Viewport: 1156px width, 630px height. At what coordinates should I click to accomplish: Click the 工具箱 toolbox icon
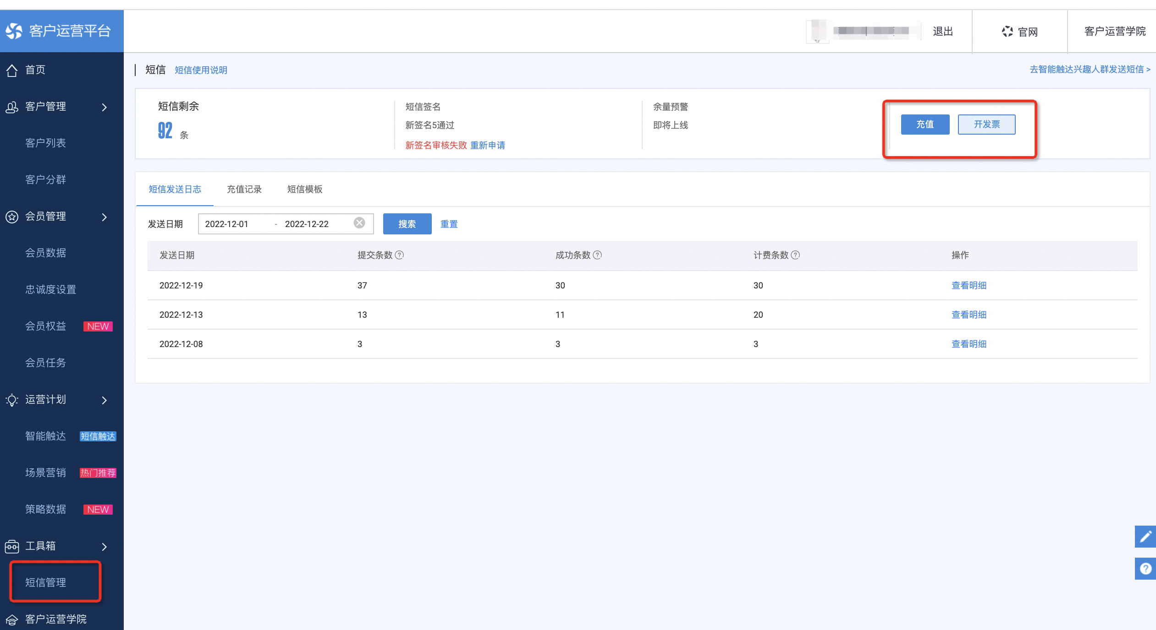point(12,546)
